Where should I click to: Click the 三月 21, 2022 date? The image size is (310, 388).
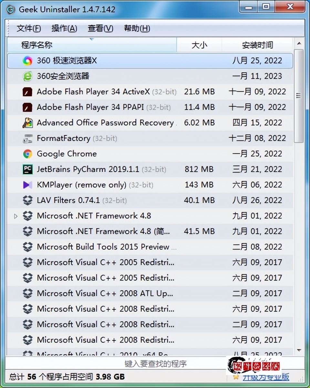coord(257,169)
